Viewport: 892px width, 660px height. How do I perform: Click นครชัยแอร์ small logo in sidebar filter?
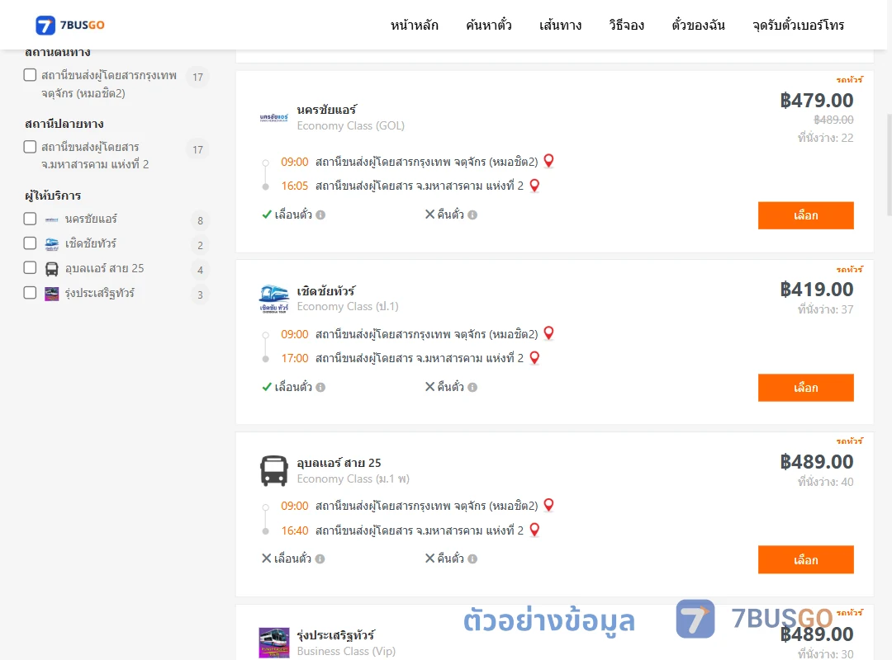click(52, 219)
